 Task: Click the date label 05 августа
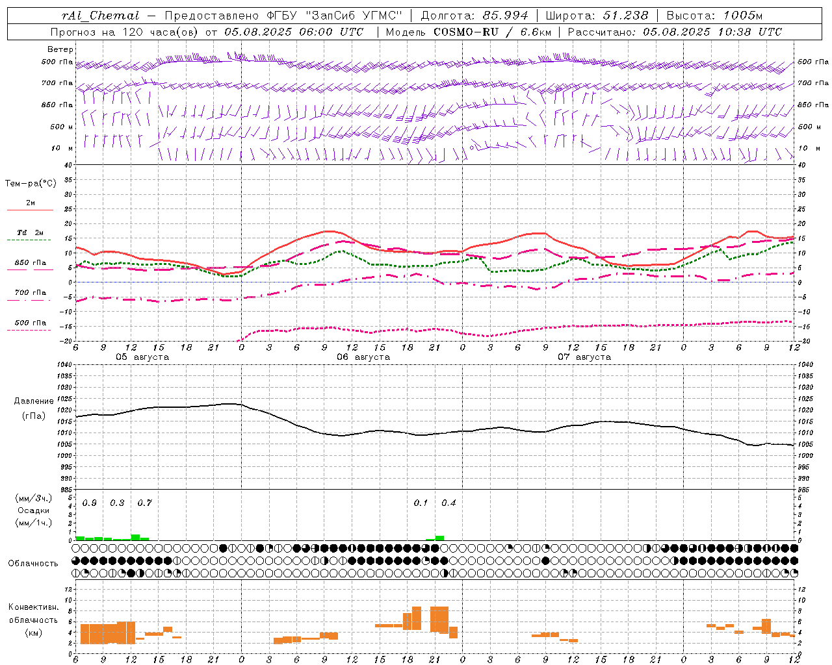point(142,357)
